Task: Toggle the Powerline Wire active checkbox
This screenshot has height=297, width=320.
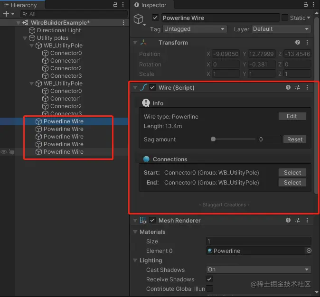Action: tap(155, 18)
